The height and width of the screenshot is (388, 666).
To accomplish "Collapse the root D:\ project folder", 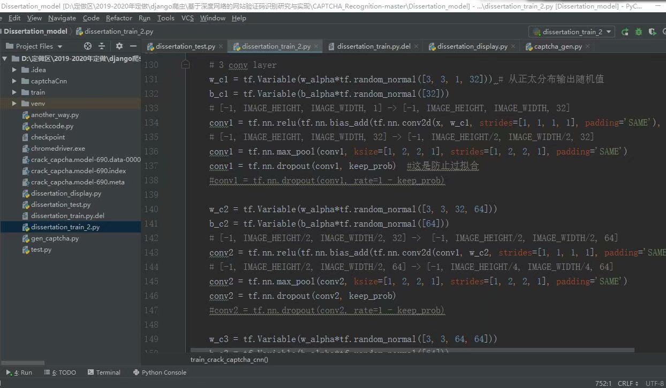I will click(5, 59).
